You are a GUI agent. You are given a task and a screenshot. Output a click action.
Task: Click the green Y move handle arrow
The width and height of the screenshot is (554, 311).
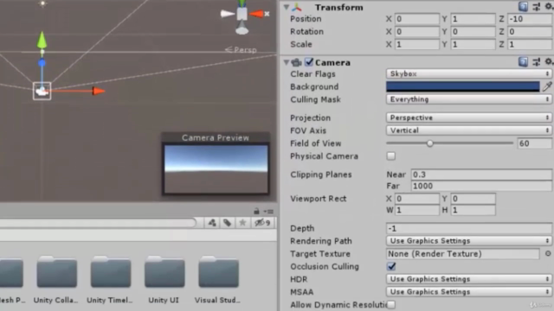click(x=42, y=40)
